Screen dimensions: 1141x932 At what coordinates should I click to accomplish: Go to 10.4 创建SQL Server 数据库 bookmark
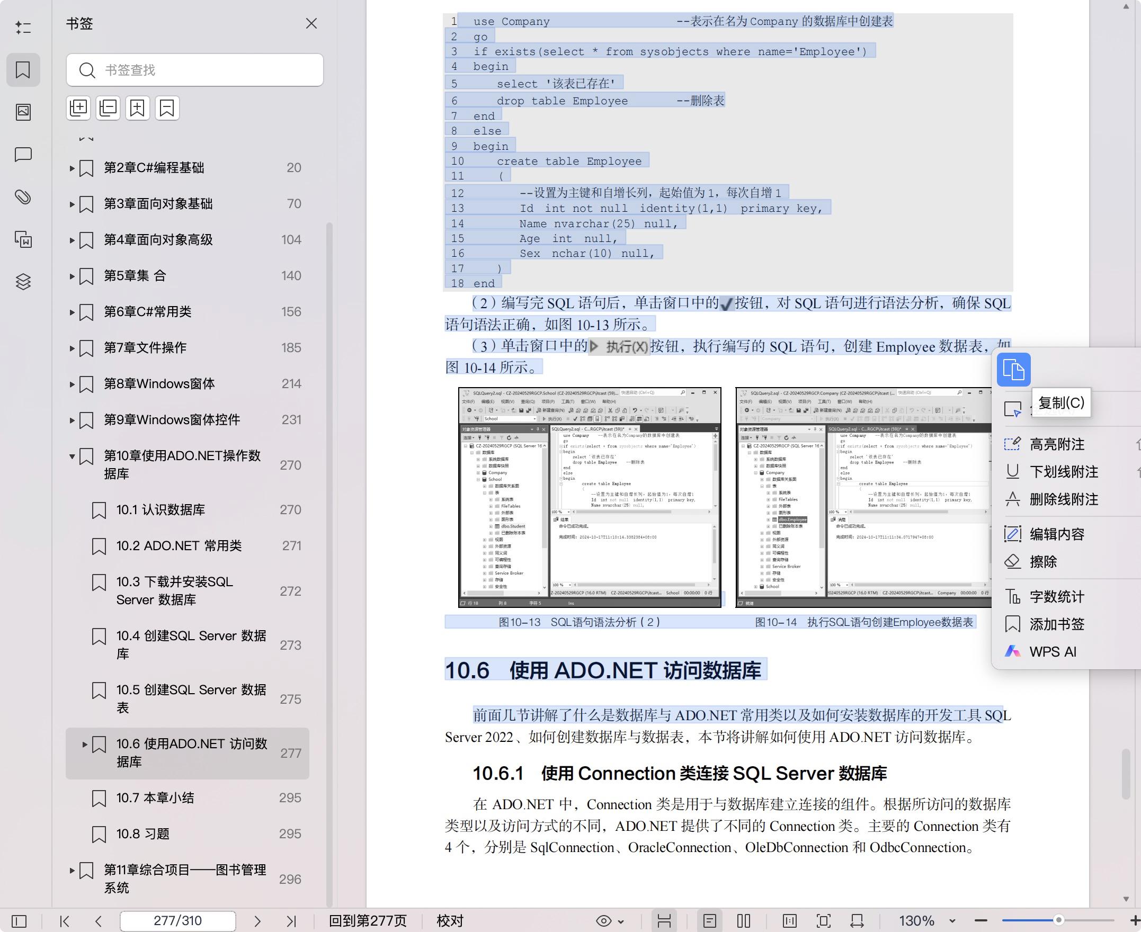pyautogui.click(x=187, y=645)
